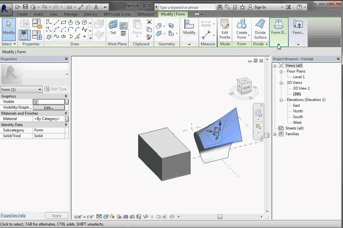The width and height of the screenshot is (343, 228).
Task: Open the Manage ribbon tab
Action: tap(71, 14)
